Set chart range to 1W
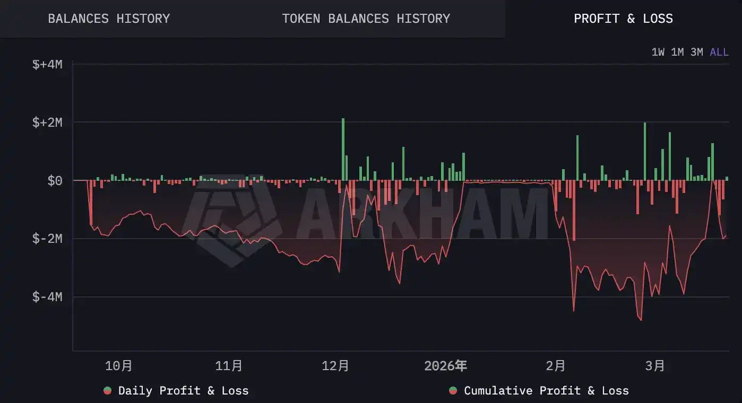 point(658,52)
